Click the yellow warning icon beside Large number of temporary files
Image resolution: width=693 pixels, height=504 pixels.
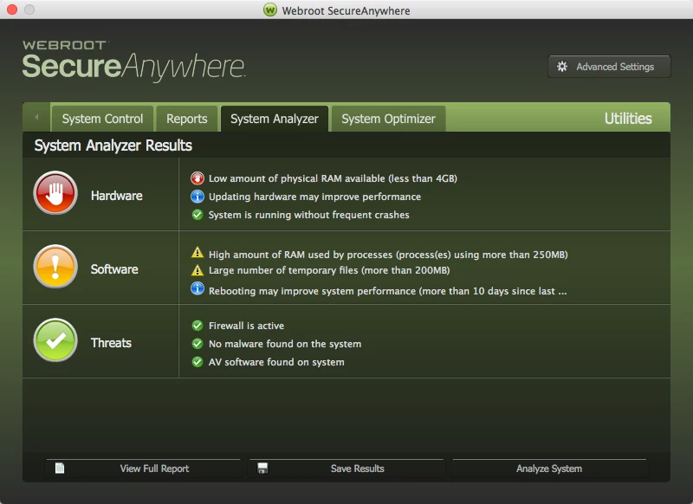pyautogui.click(x=198, y=270)
